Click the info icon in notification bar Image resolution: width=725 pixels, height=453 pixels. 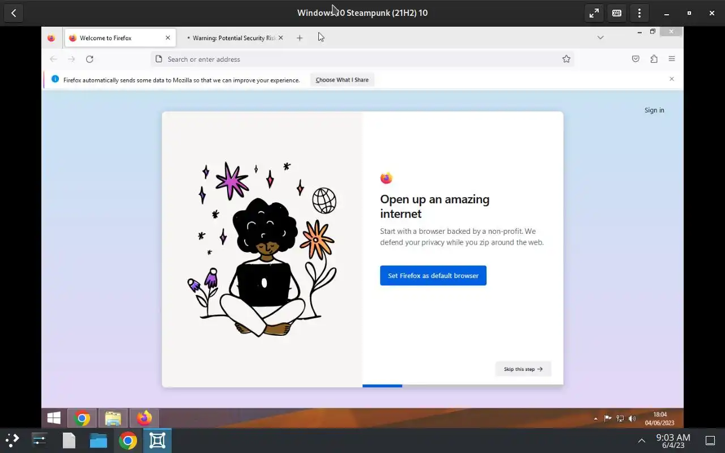(x=55, y=79)
